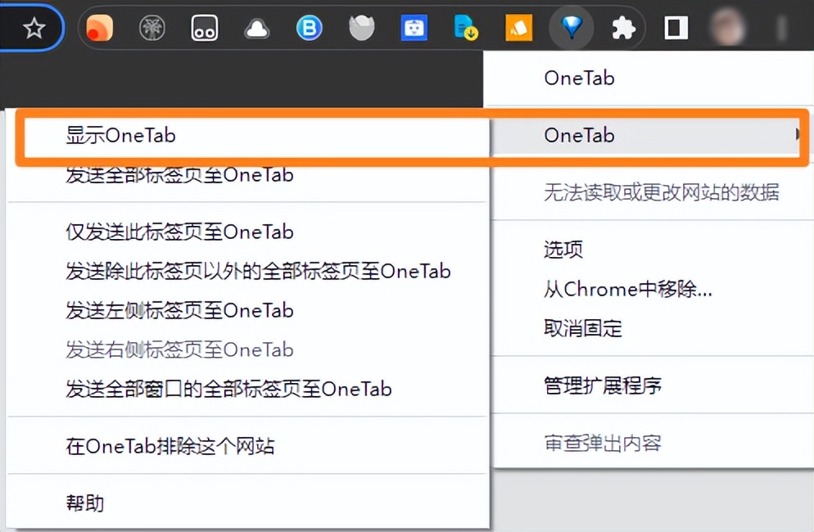The image size is (814, 532).
Task: Open the blue circle B extension icon
Action: 310,28
